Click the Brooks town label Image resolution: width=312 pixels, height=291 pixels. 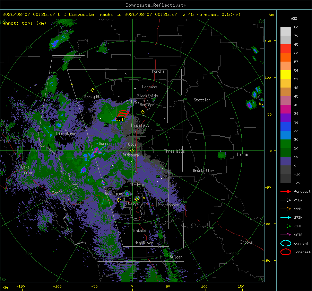click(246, 242)
